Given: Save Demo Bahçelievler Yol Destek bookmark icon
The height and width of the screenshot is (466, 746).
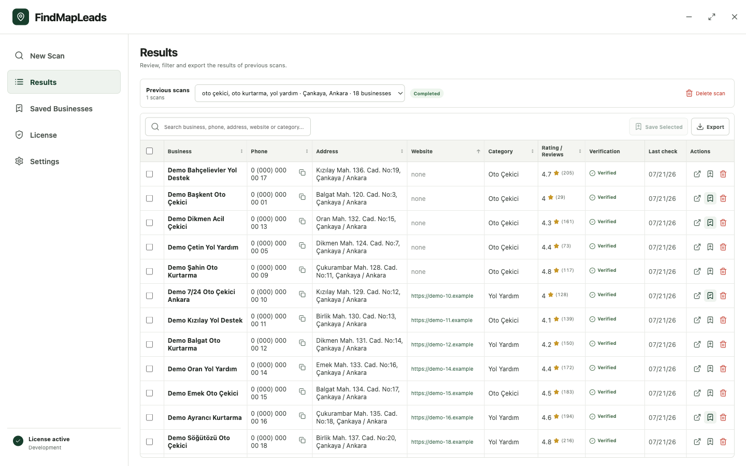Looking at the screenshot, I should 710,174.
